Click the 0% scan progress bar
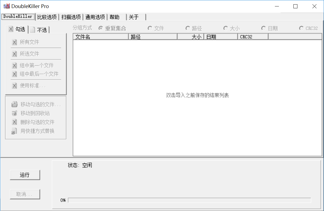 [x=190, y=200]
